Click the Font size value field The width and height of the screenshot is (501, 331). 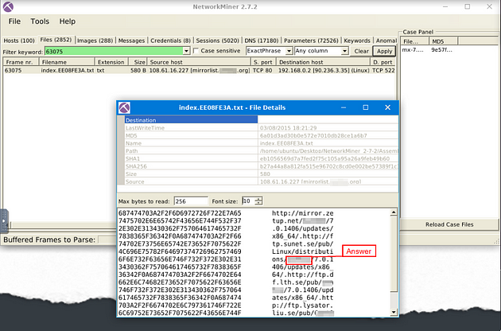(249, 201)
